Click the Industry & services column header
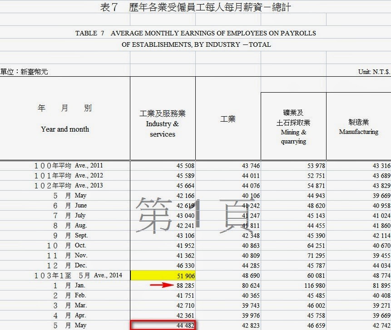This screenshot has width=391, height=330. (x=163, y=124)
